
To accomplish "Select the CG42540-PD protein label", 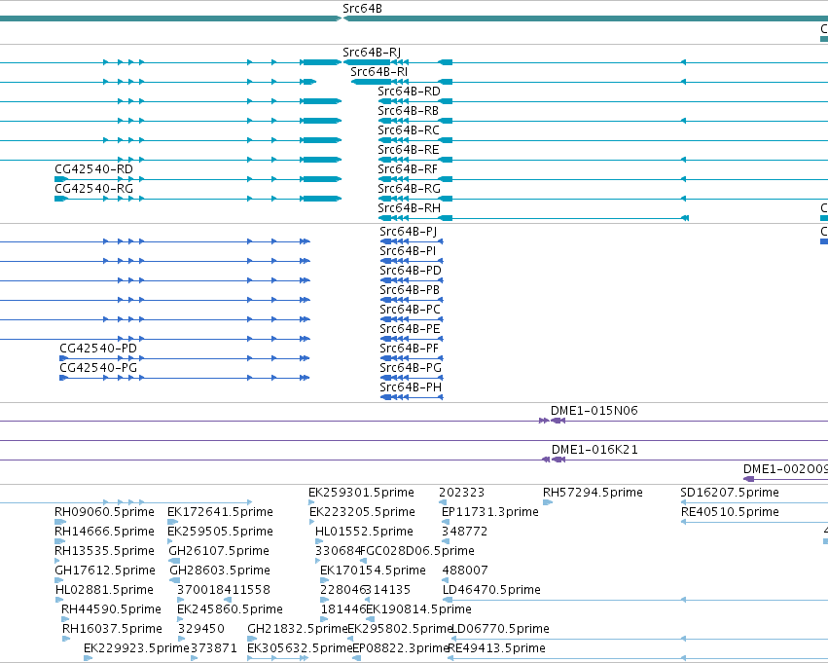I will point(98,349).
